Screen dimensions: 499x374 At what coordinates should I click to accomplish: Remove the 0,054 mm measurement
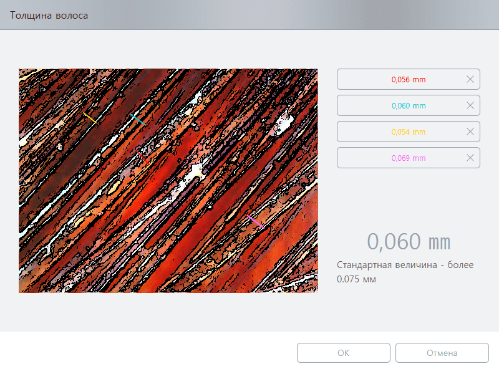[x=470, y=132]
